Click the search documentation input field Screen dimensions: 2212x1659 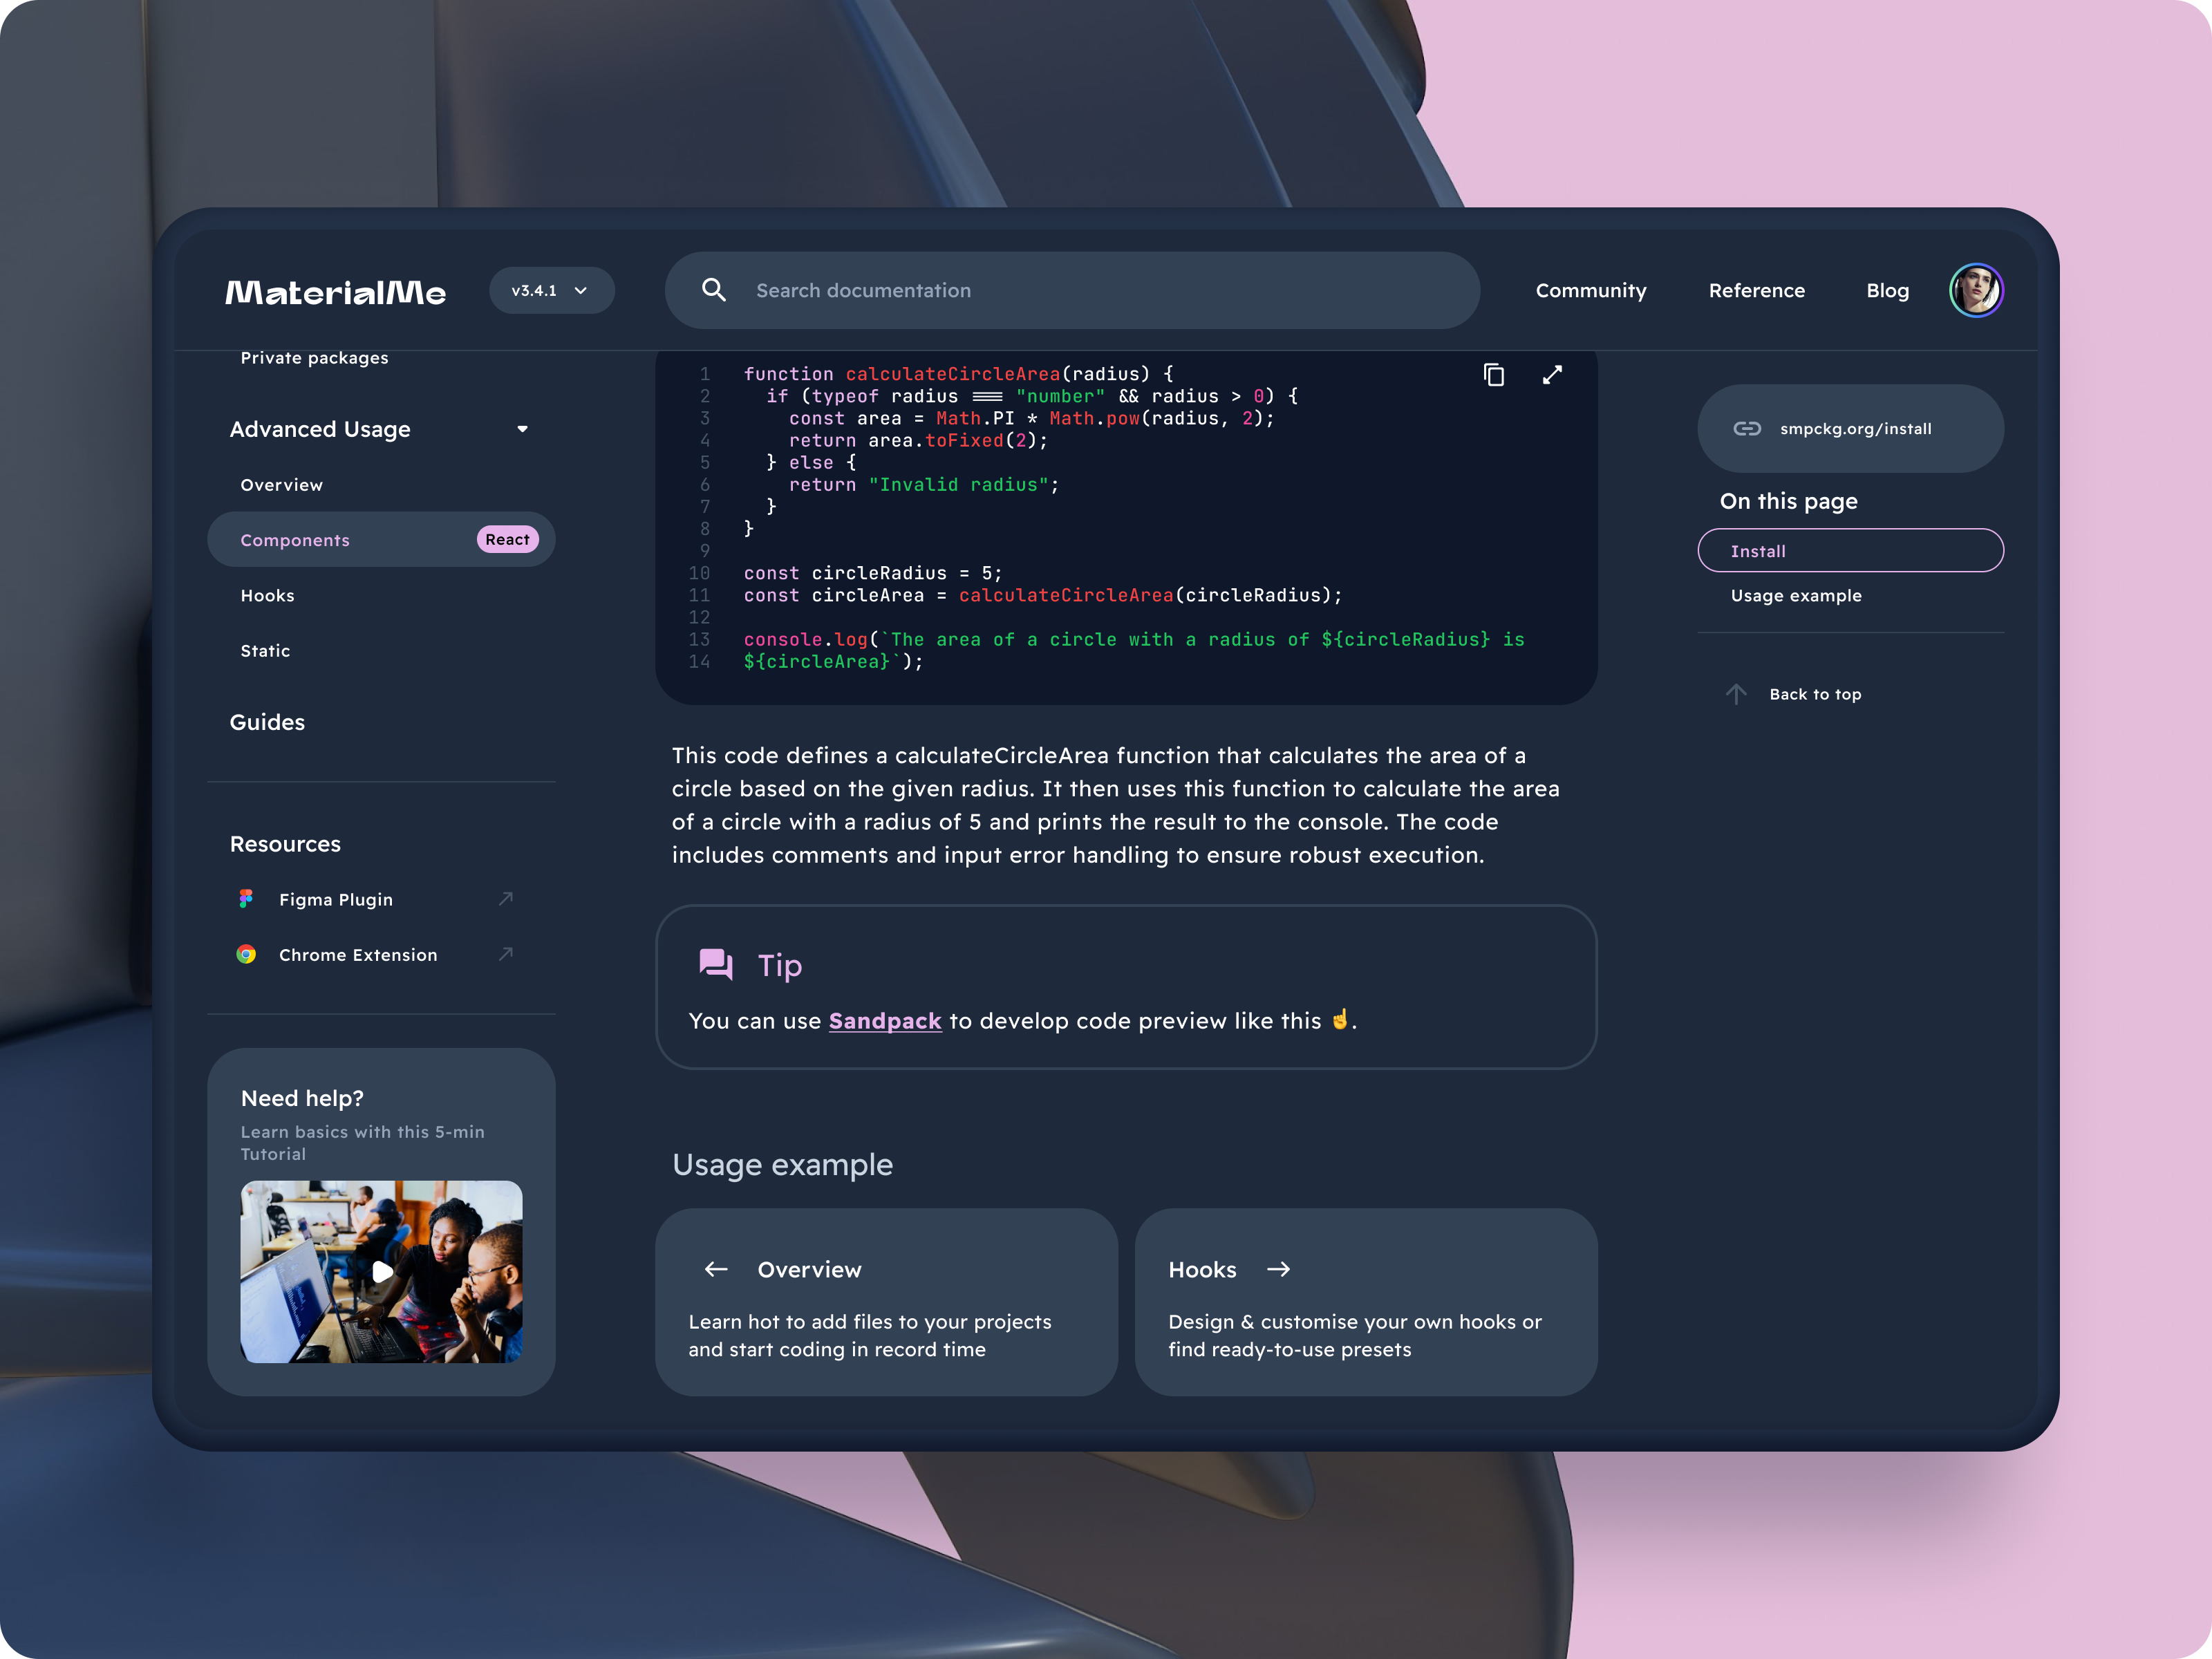(x=1069, y=289)
